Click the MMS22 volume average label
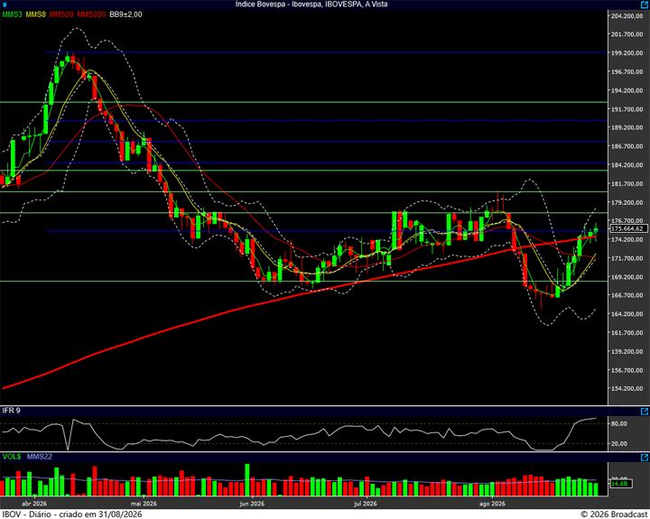650x519 pixels. pos(40,457)
